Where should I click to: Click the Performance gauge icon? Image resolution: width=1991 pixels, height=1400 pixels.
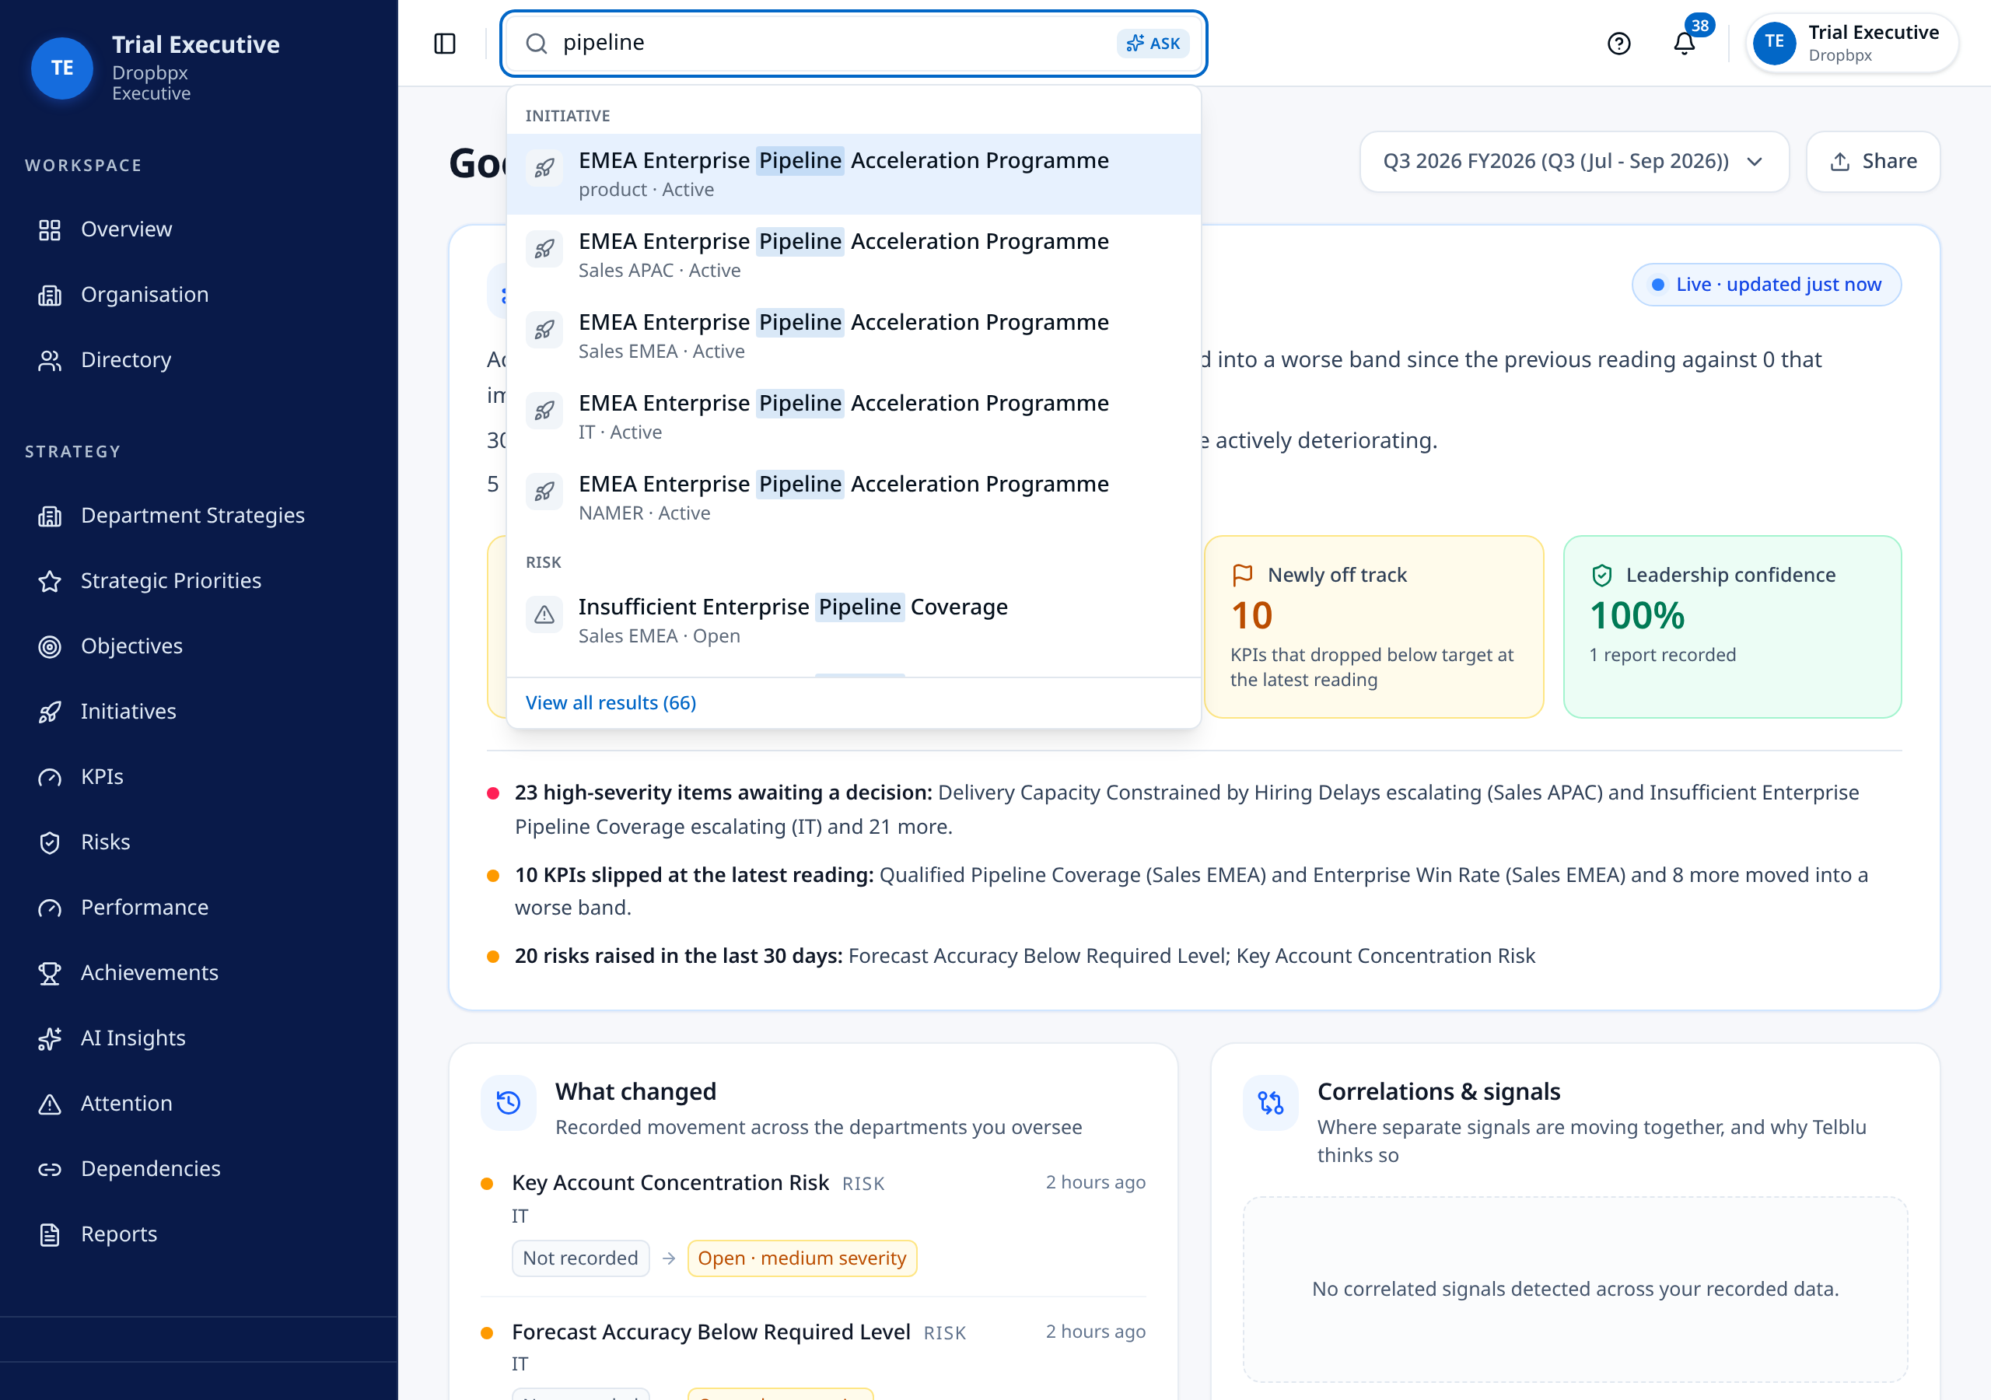[x=50, y=908]
